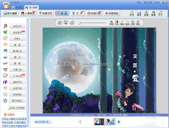Click the 重做 redo arrow

point(127,23)
